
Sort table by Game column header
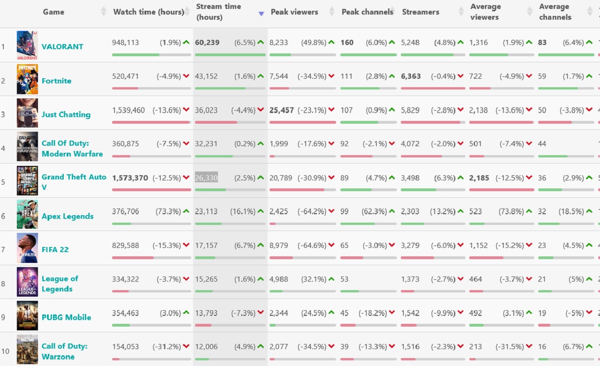pyautogui.click(x=53, y=12)
